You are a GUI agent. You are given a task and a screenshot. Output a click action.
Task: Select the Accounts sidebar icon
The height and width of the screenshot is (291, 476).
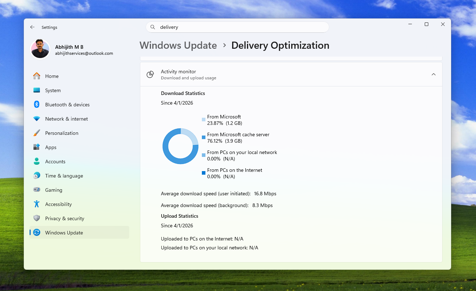click(x=37, y=161)
